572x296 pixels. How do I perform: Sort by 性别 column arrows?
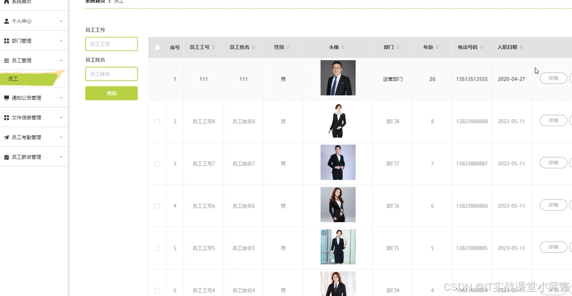[x=288, y=47]
